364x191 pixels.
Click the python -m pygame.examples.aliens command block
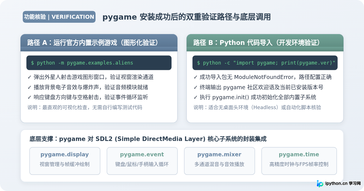coord(99,63)
